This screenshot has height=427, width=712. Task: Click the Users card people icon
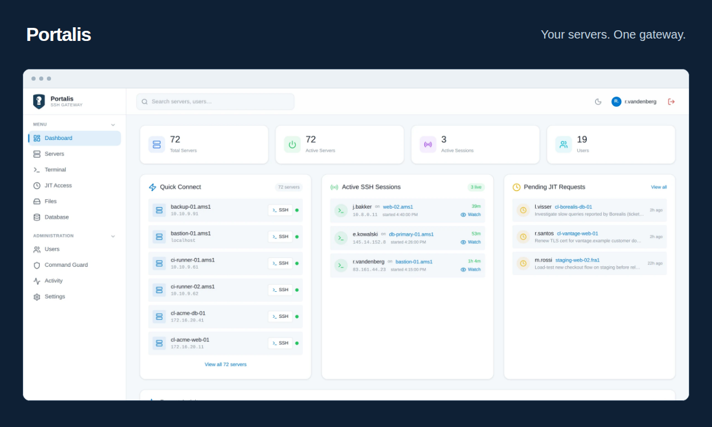[x=564, y=144]
